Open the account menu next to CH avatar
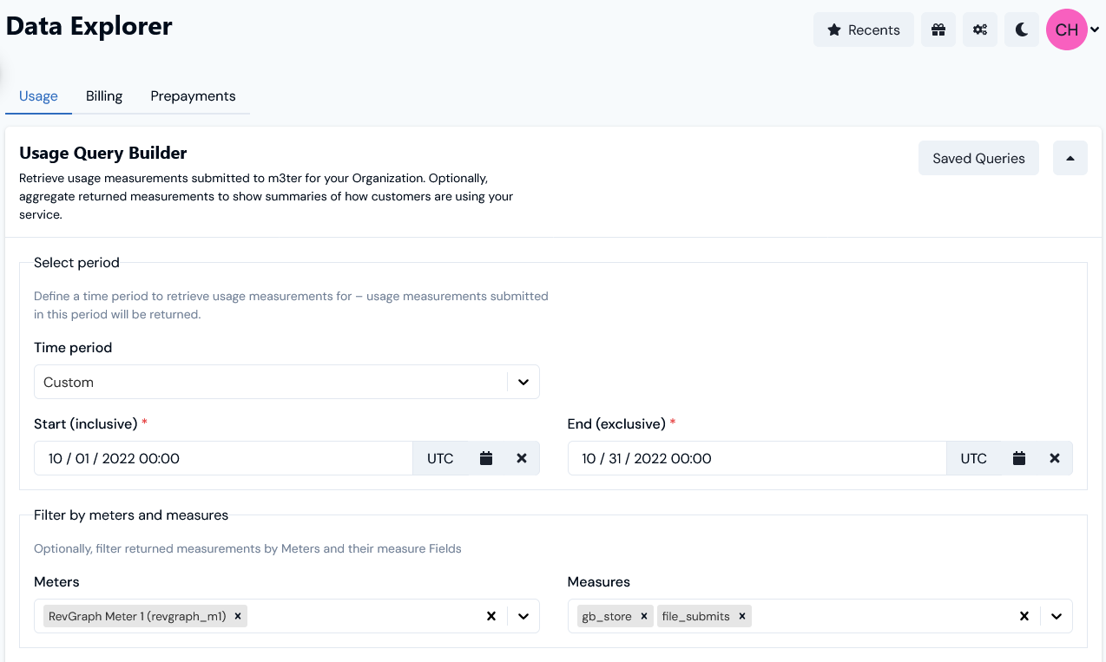 [1094, 29]
